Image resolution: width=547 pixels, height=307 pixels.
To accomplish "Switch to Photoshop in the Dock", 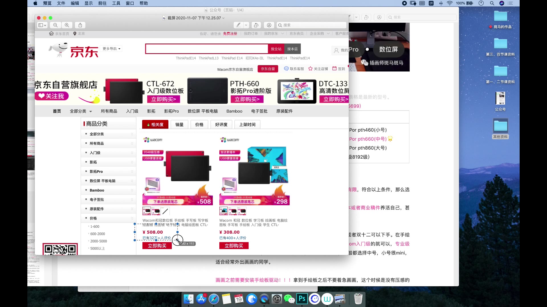I will 302,299.
